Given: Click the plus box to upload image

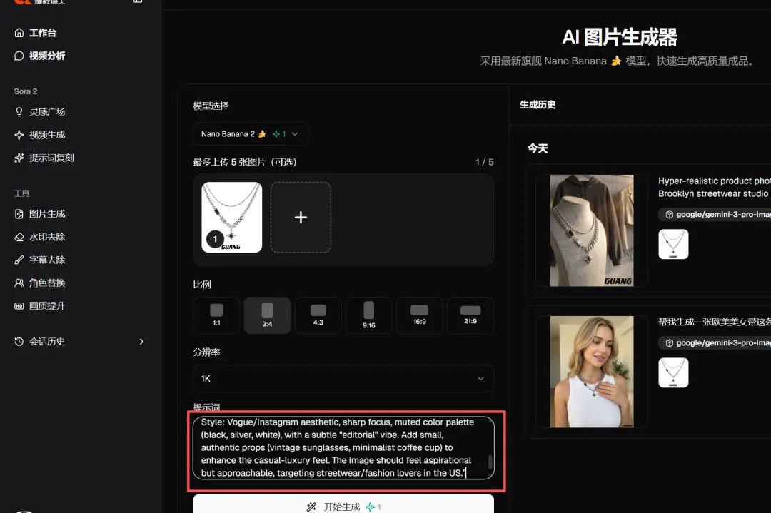Looking at the screenshot, I should tap(301, 218).
